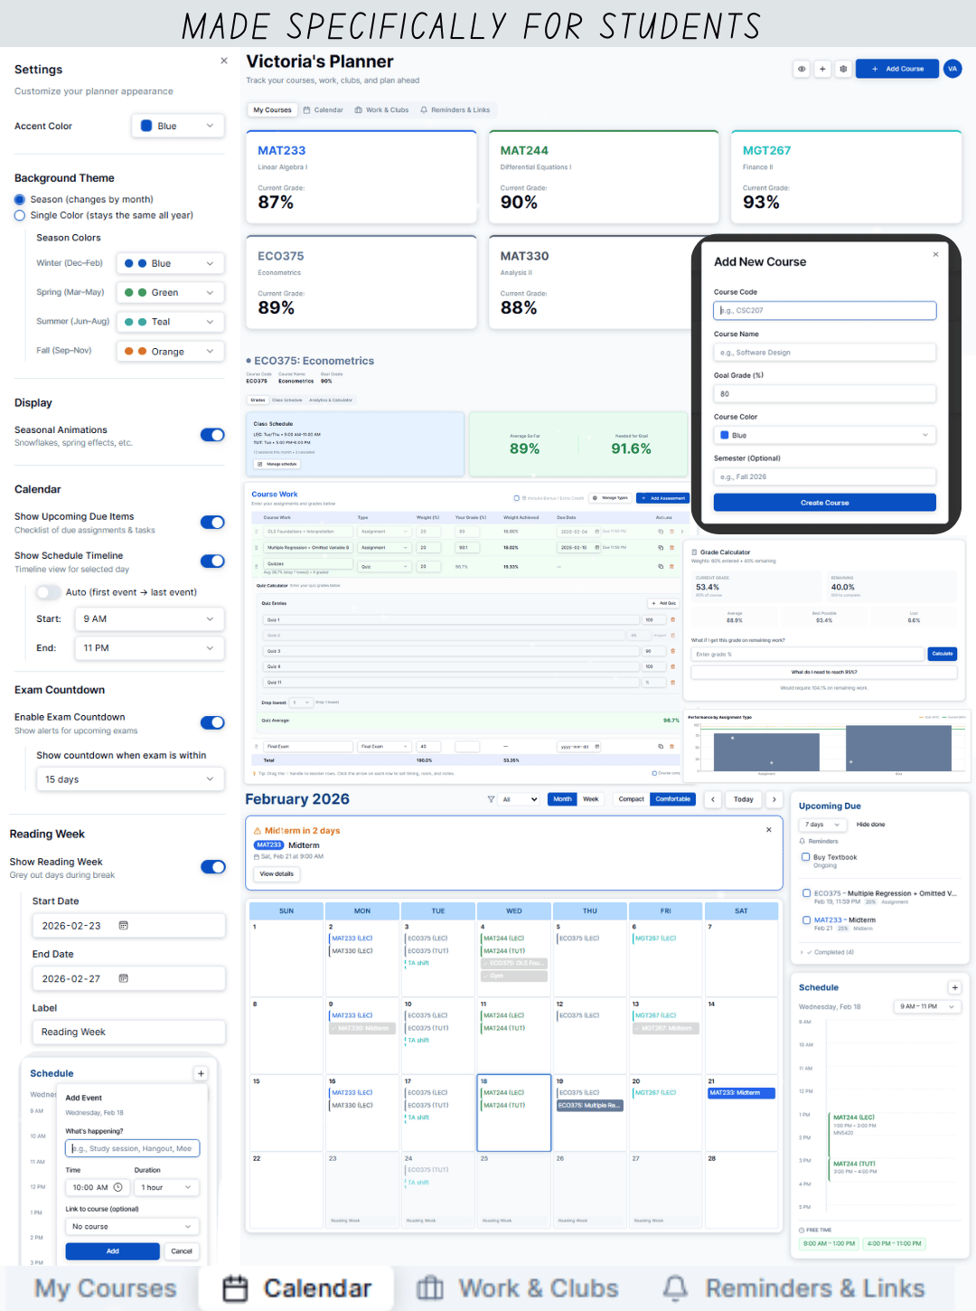Click Create Course button
This screenshot has width=976, height=1311.
click(x=824, y=503)
